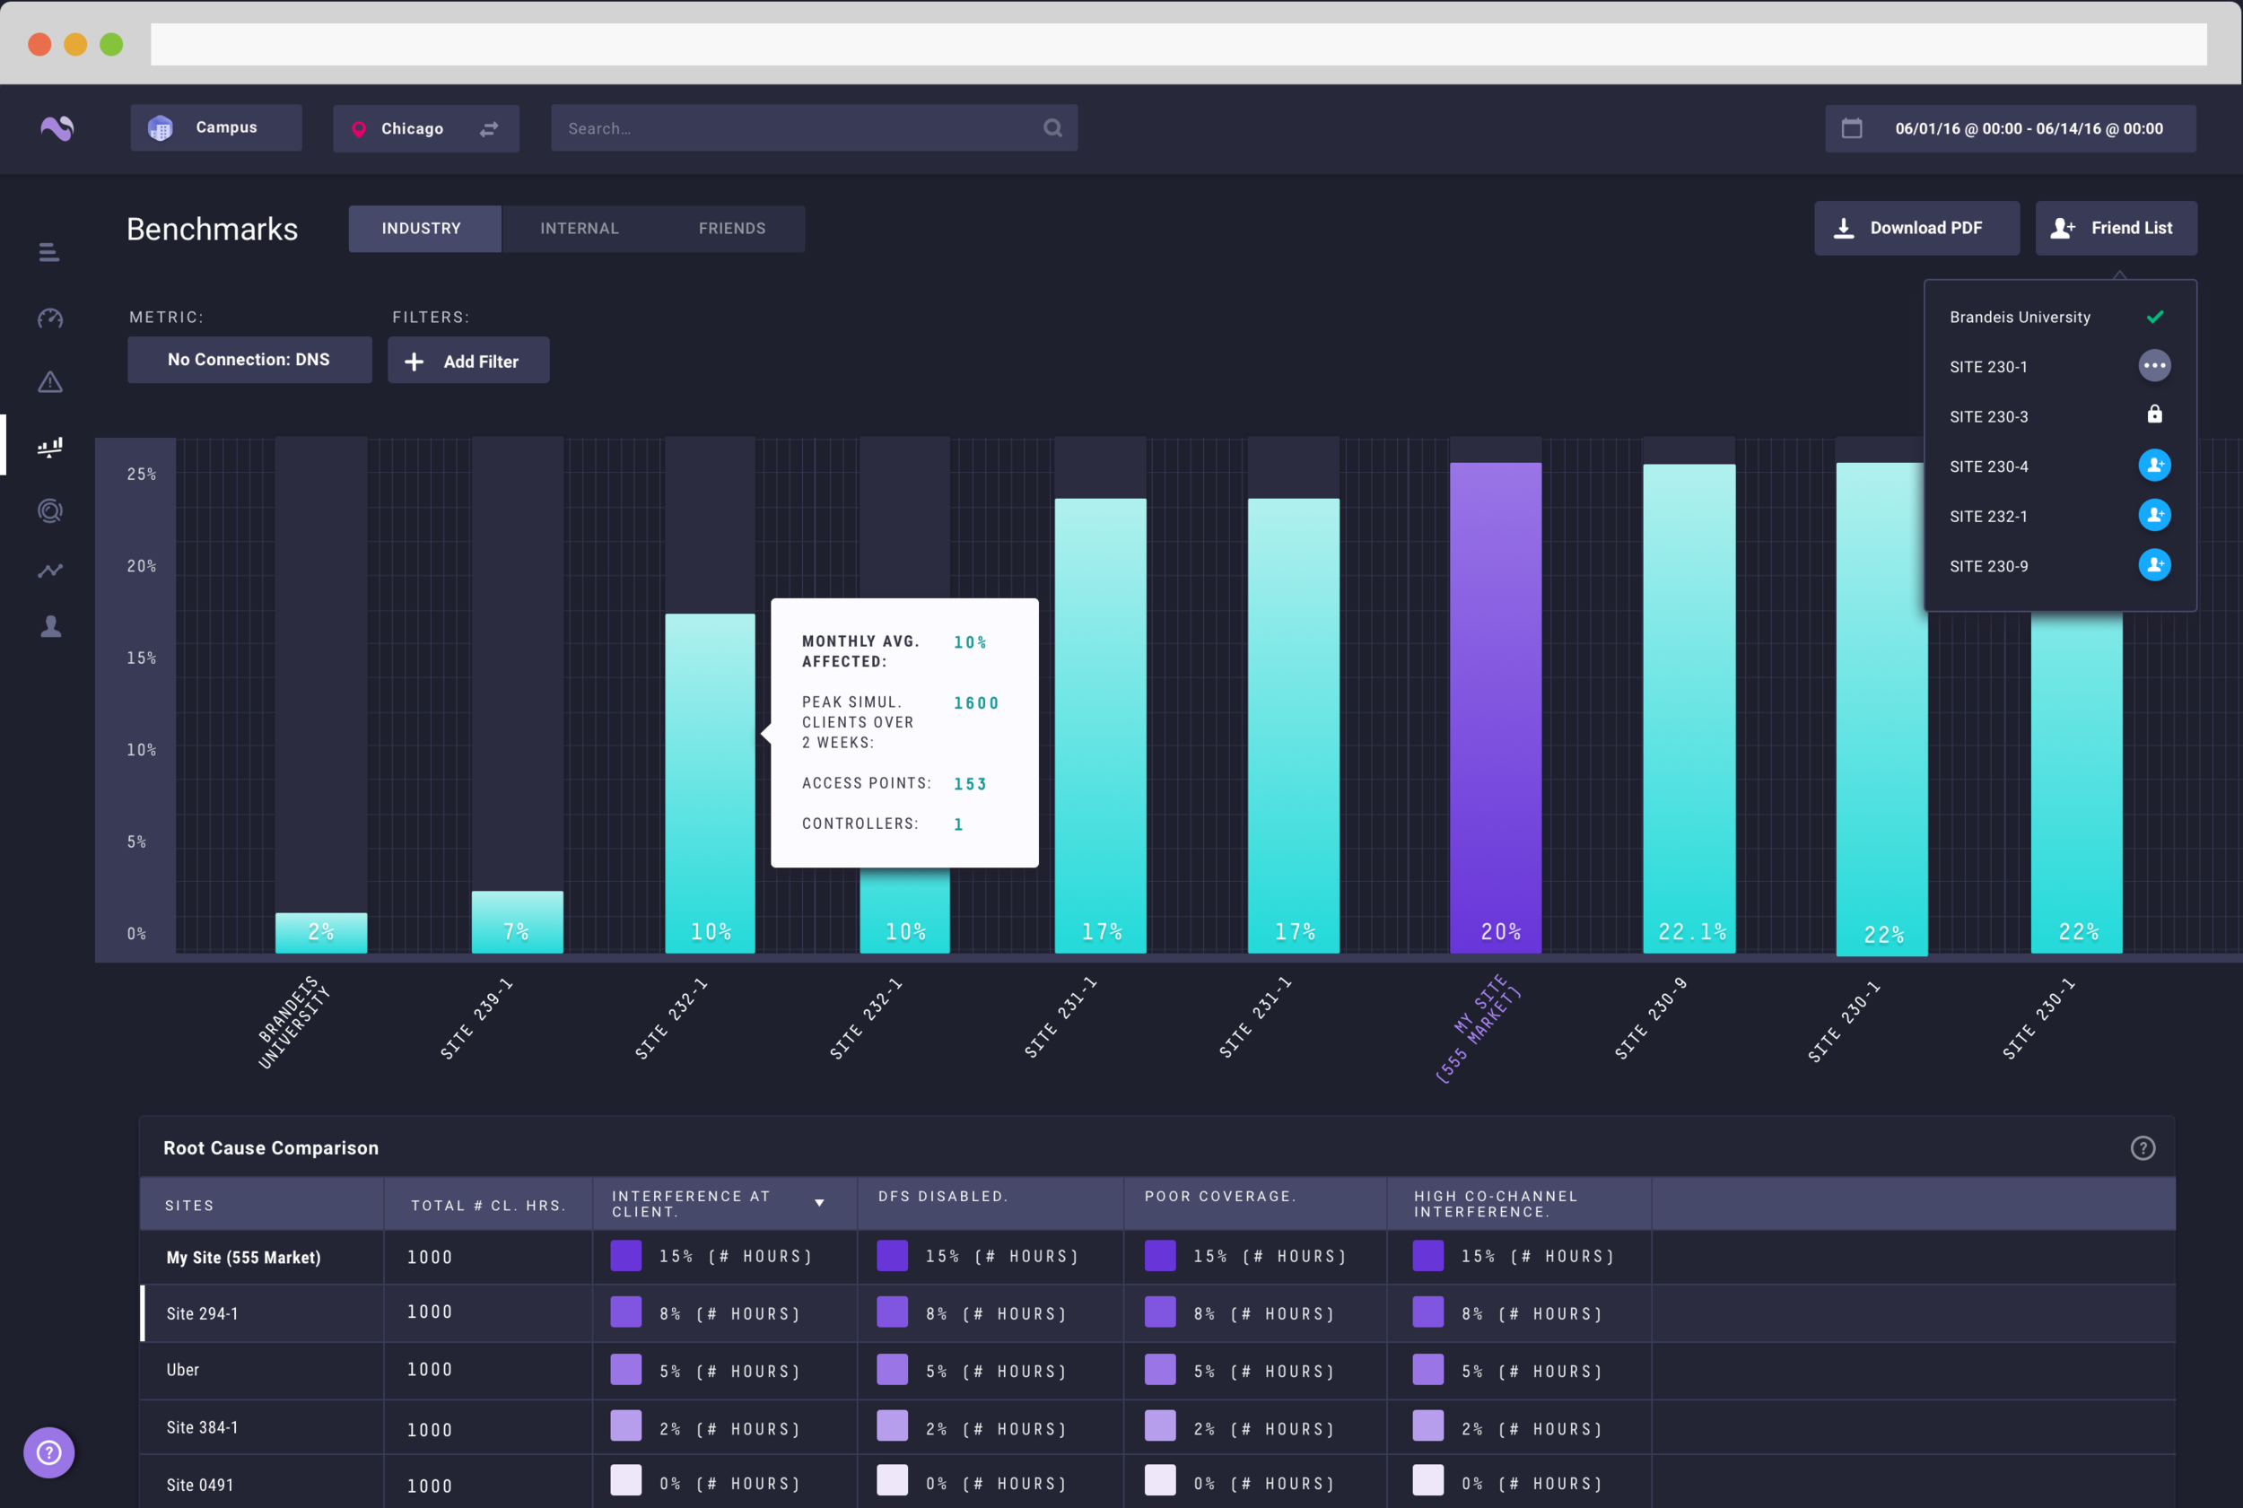The image size is (2243, 1508).
Task: Sort by the Interference at Client column arrow
Action: [x=819, y=1202]
